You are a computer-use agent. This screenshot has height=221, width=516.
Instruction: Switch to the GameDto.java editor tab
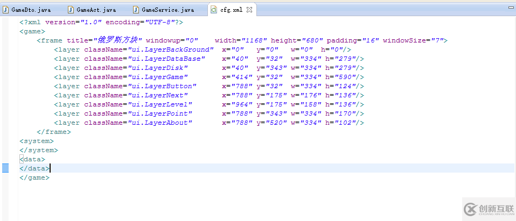pyautogui.click(x=26, y=10)
